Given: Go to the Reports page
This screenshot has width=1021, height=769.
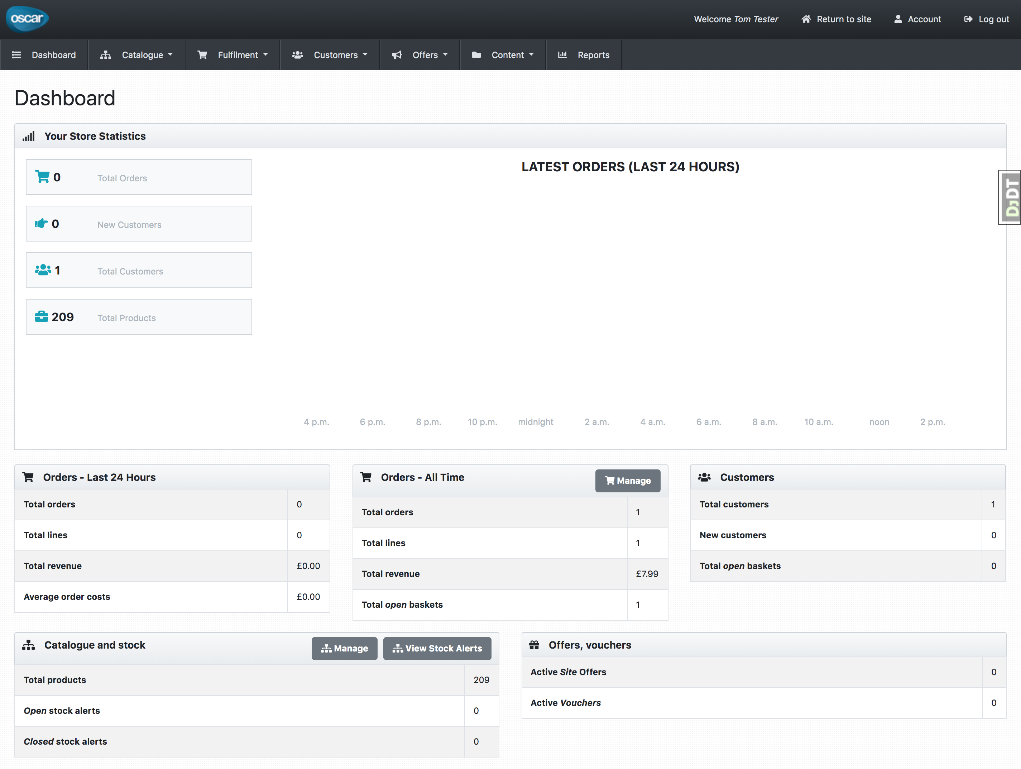Looking at the screenshot, I should coord(584,55).
